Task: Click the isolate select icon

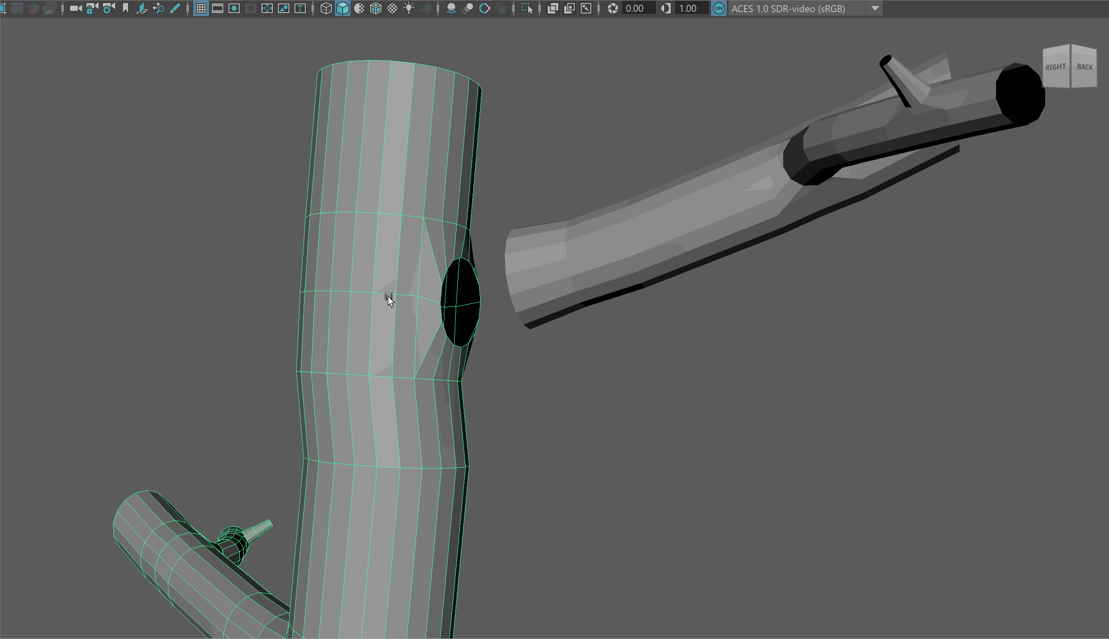Action: coord(526,8)
